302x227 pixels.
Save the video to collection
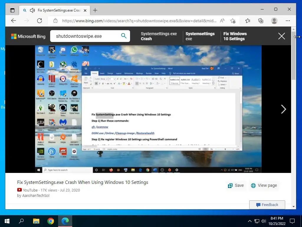tap(236, 186)
